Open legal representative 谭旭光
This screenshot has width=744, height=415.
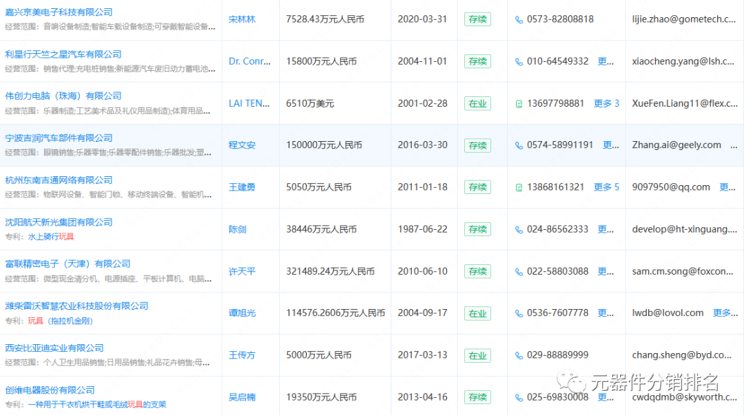tap(242, 313)
